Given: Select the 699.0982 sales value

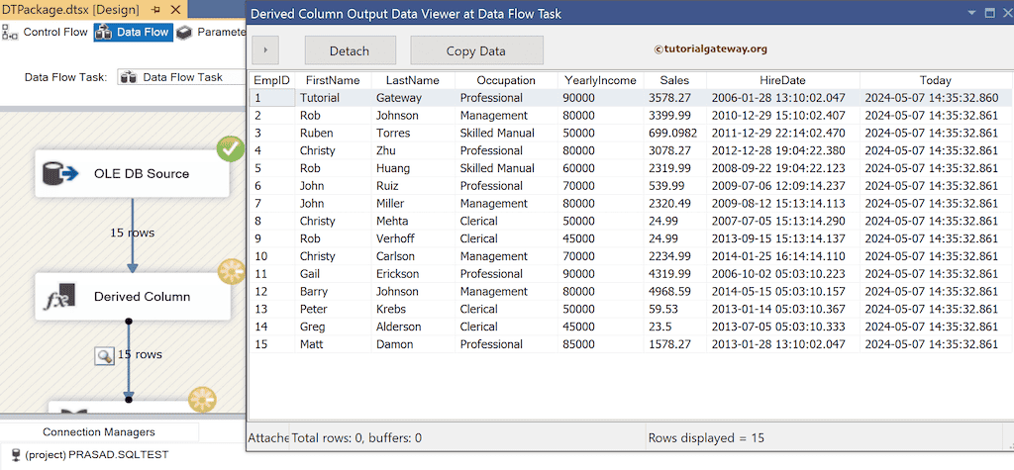Looking at the screenshot, I should [674, 133].
